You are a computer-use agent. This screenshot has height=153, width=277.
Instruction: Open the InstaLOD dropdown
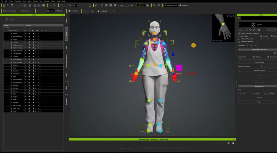click(x=73, y=11)
